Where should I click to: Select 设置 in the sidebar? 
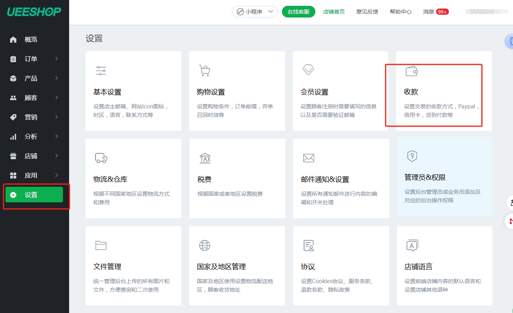[34, 195]
